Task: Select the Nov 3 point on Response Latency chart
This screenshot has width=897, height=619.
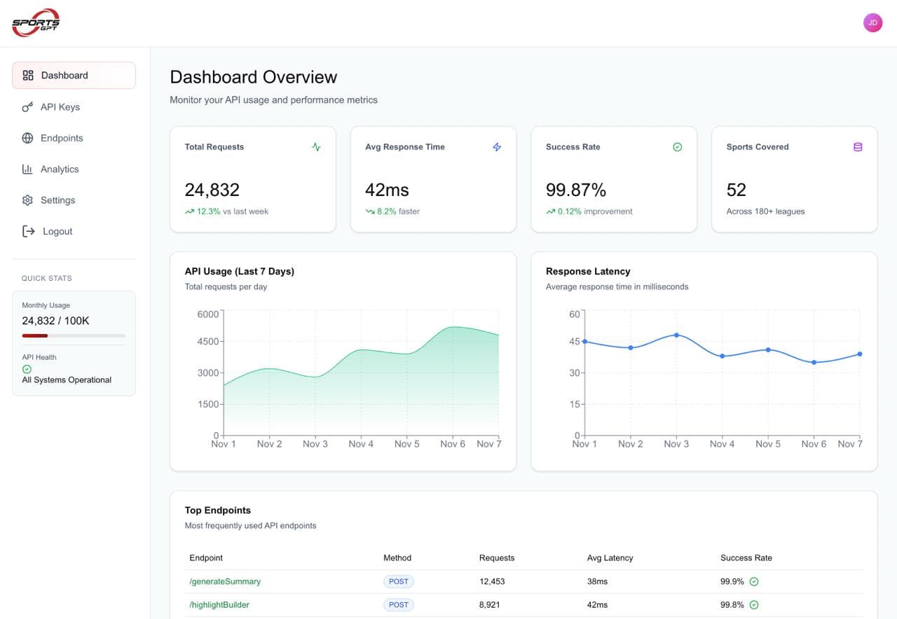Action: [x=676, y=335]
